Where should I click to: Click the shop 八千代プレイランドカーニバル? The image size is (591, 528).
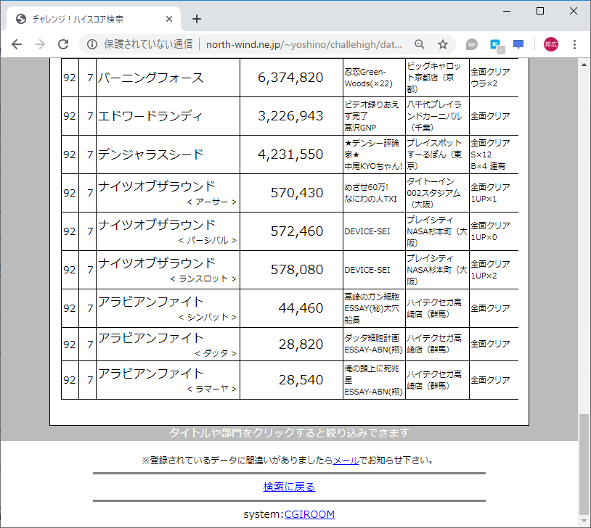pyautogui.click(x=434, y=116)
